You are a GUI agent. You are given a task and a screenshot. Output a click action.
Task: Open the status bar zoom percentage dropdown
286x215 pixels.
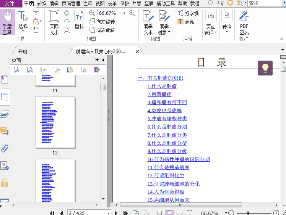(226, 213)
